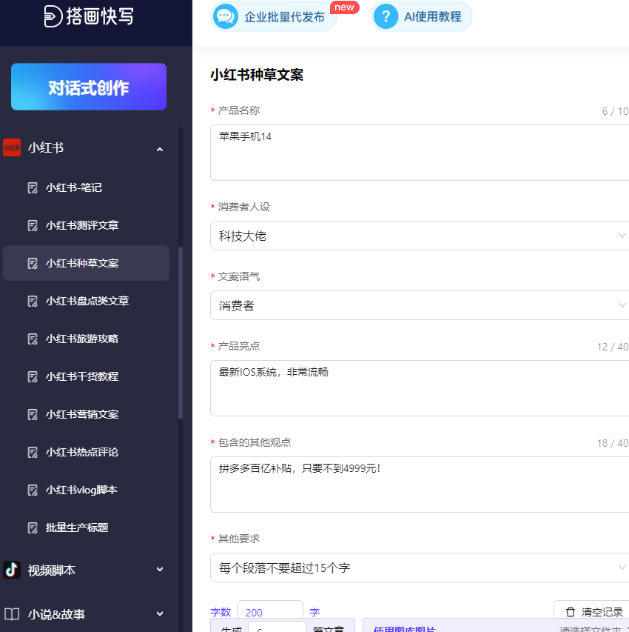Focus the 字数 input showing 200
Screen dimensions: 629x632
click(x=270, y=612)
